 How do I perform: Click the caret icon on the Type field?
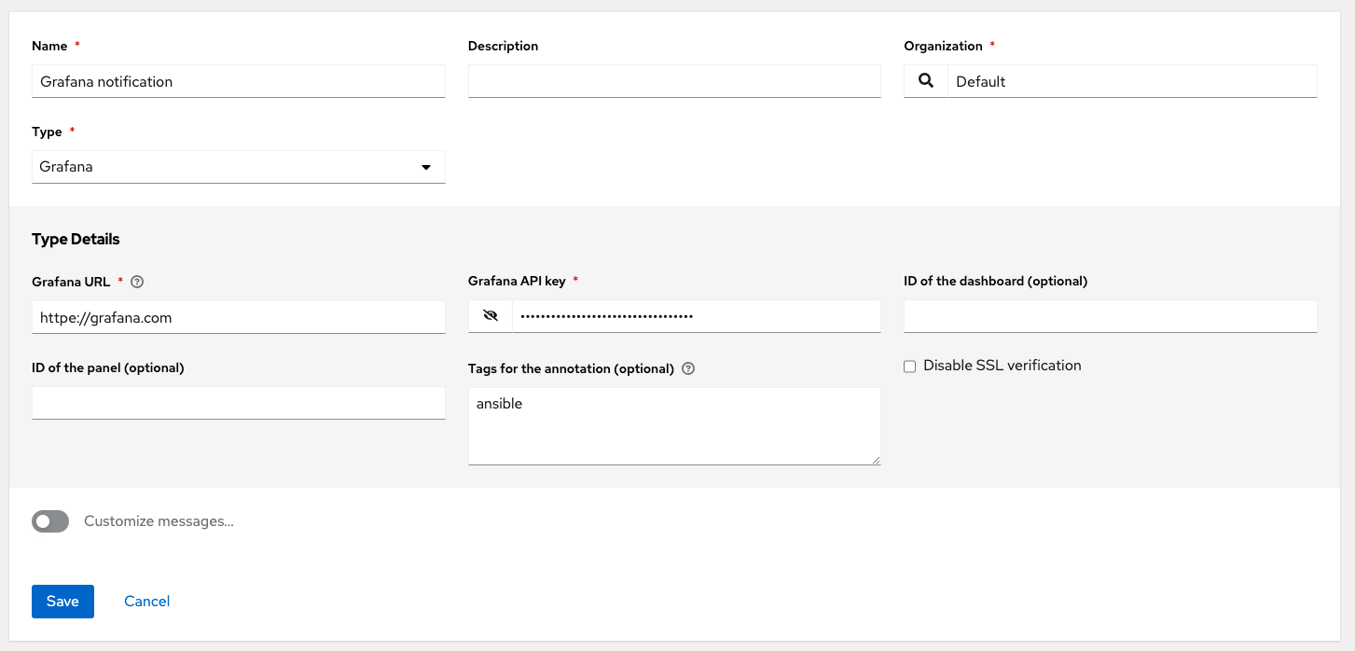426,167
